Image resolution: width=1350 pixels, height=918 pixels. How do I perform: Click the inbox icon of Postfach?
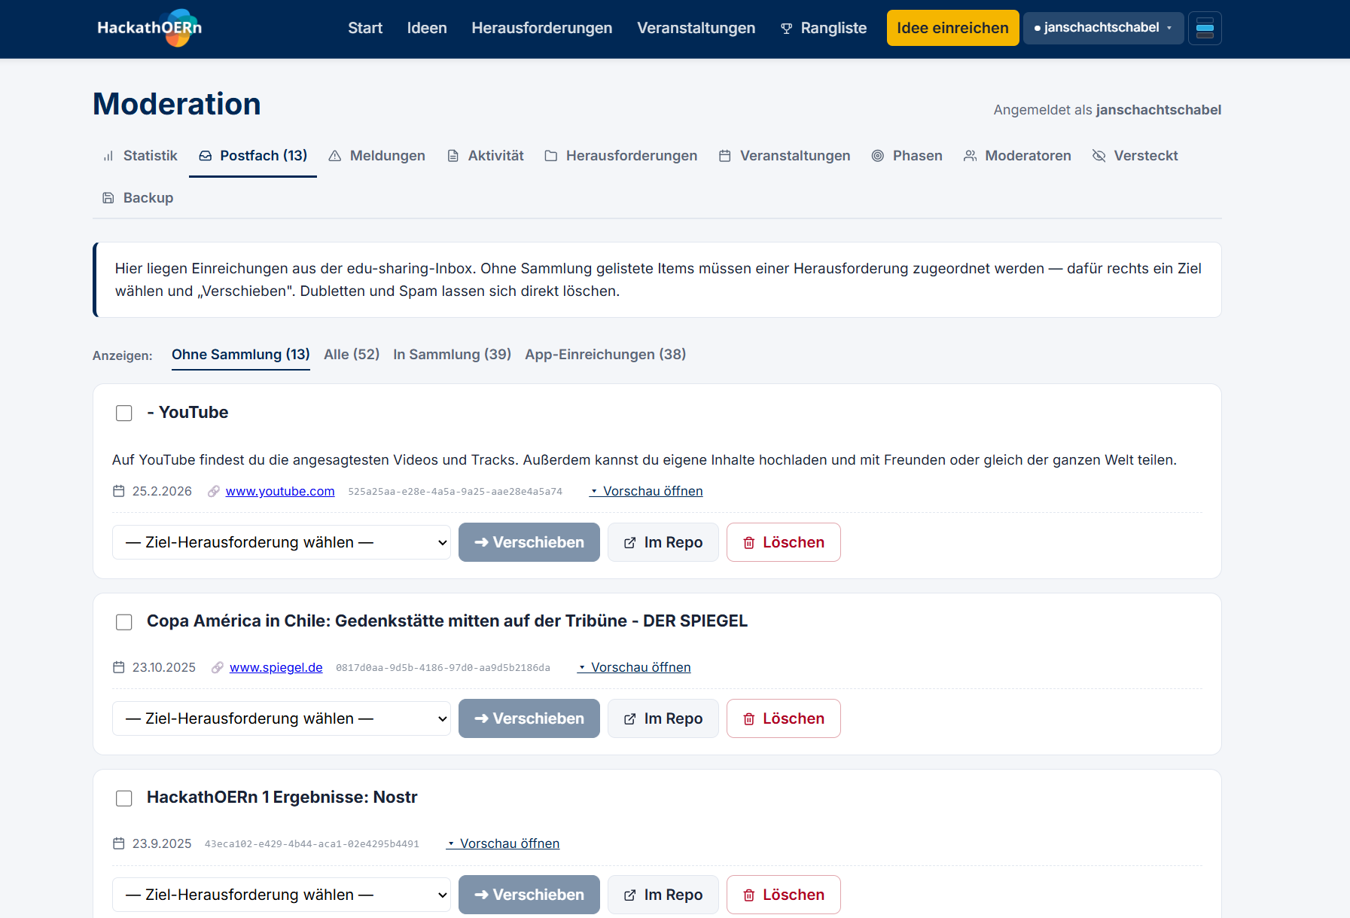point(206,156)
